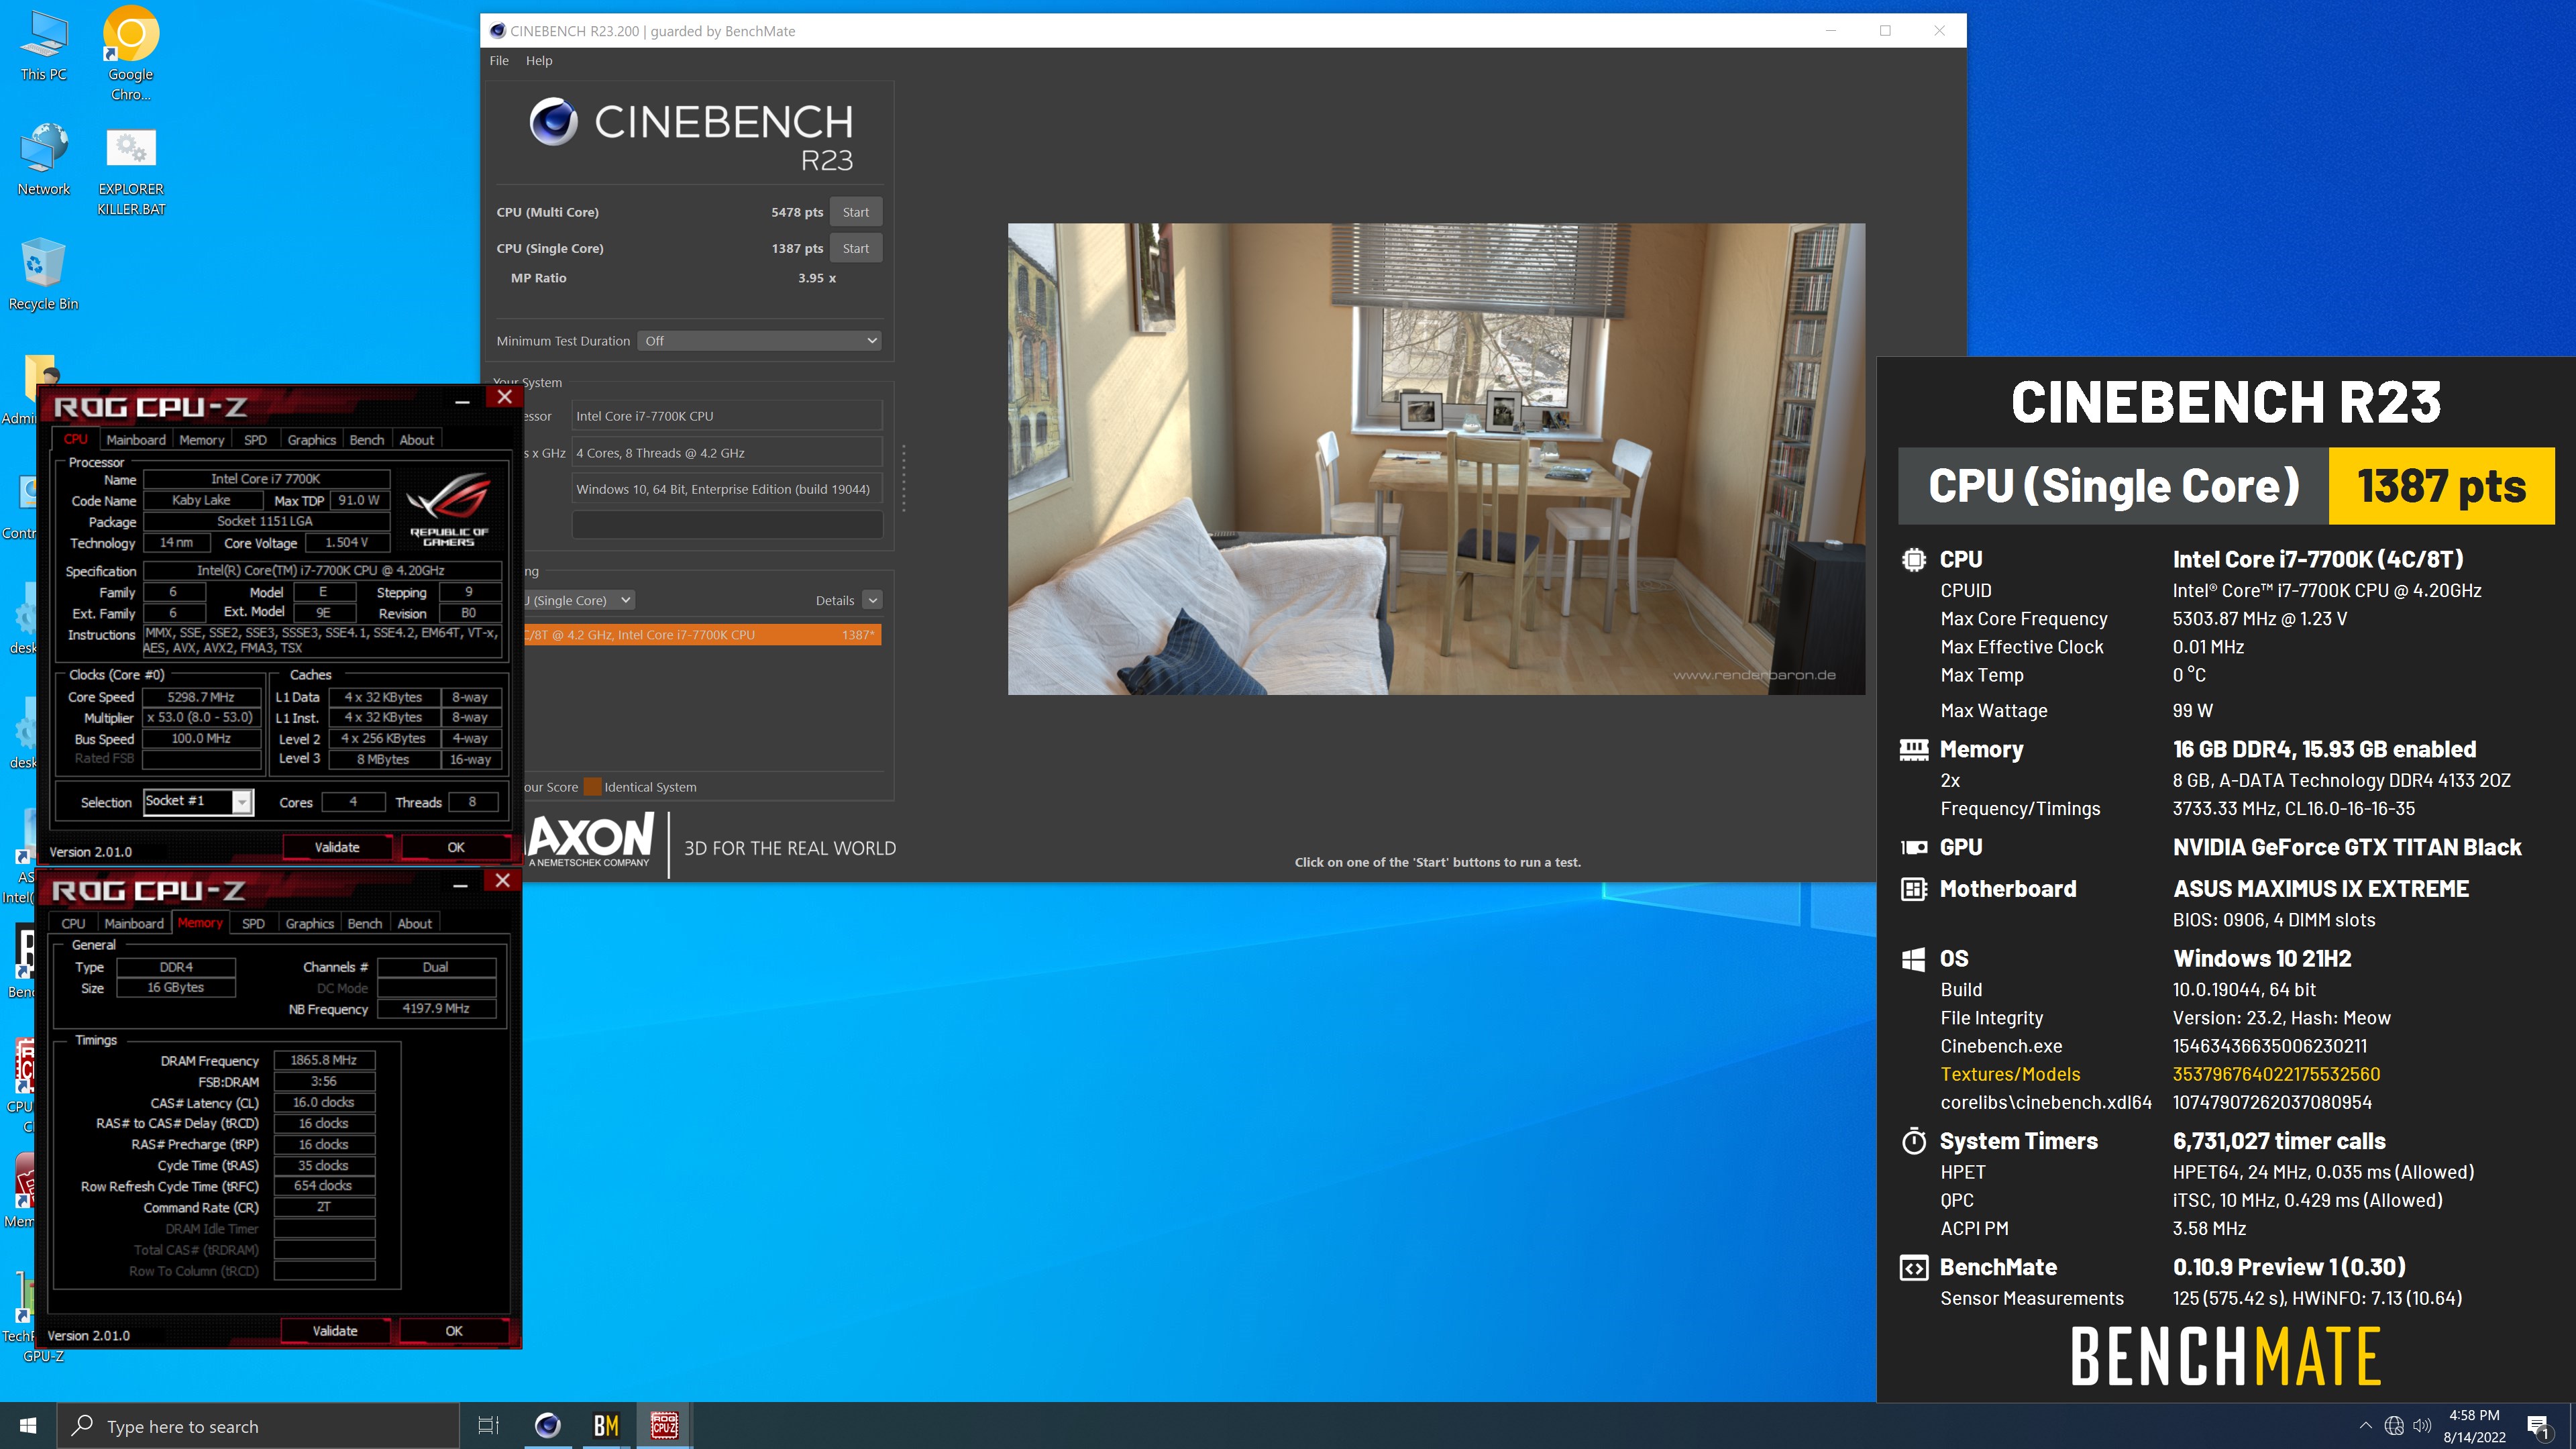Switch to Graphics tab in lower CPU-Z
The image size is (2576, 1449).
click(x=310, y=924)
